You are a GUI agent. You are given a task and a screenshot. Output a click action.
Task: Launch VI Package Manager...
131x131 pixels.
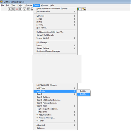[55, 118]
